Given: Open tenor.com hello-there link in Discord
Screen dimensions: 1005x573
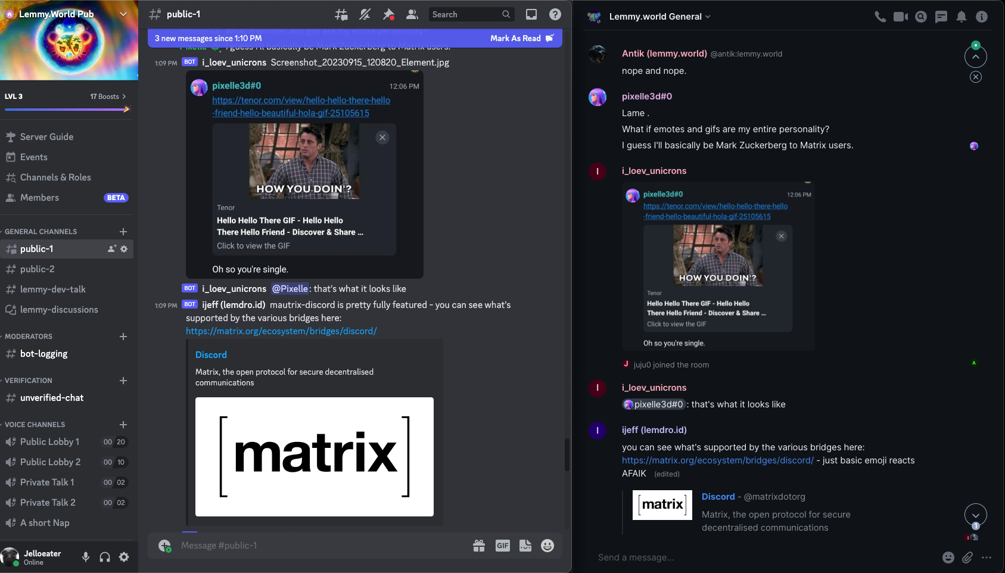Looking at the screenshot, I should [301, 107].
